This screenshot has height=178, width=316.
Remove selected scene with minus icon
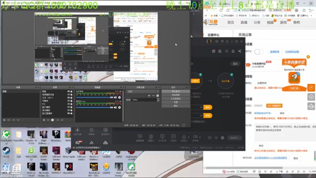click(8, 120)
